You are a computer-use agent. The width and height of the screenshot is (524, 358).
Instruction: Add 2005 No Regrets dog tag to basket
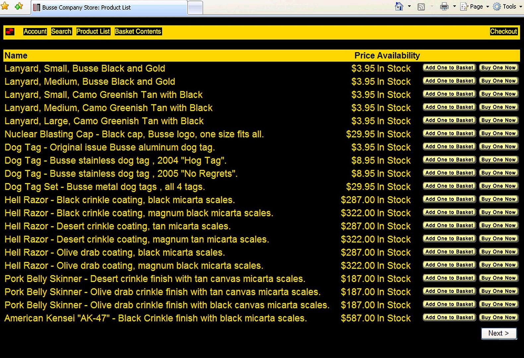click(449, 173)
